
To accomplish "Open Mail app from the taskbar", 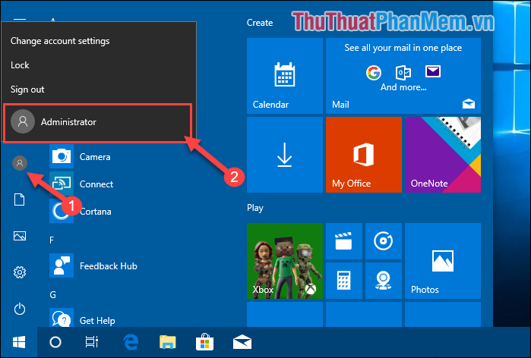I will coord(242,342).
